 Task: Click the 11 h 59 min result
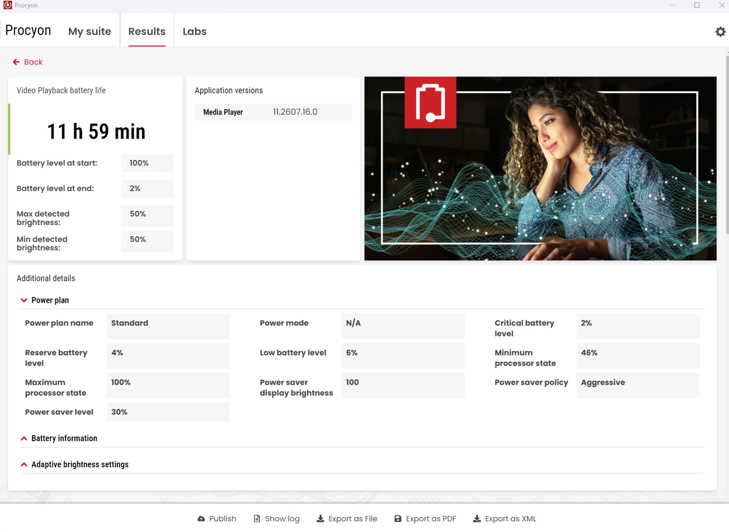[96, 132]
